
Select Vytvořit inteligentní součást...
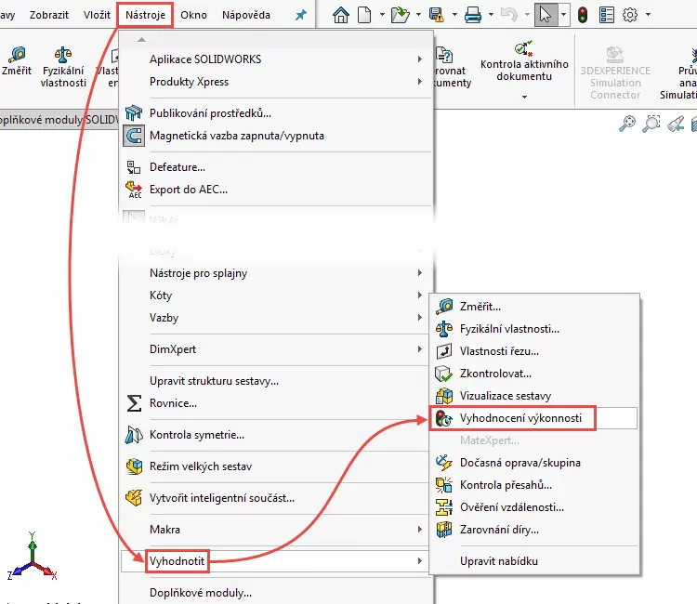point(276,498)
